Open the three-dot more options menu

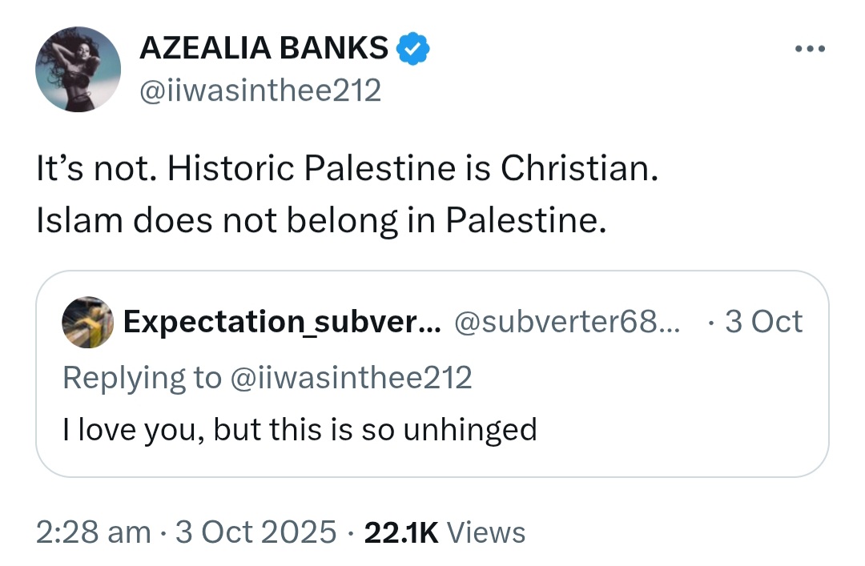point(810,49)
